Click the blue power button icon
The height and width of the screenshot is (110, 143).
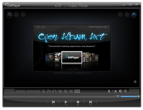[x=134, y=15]
